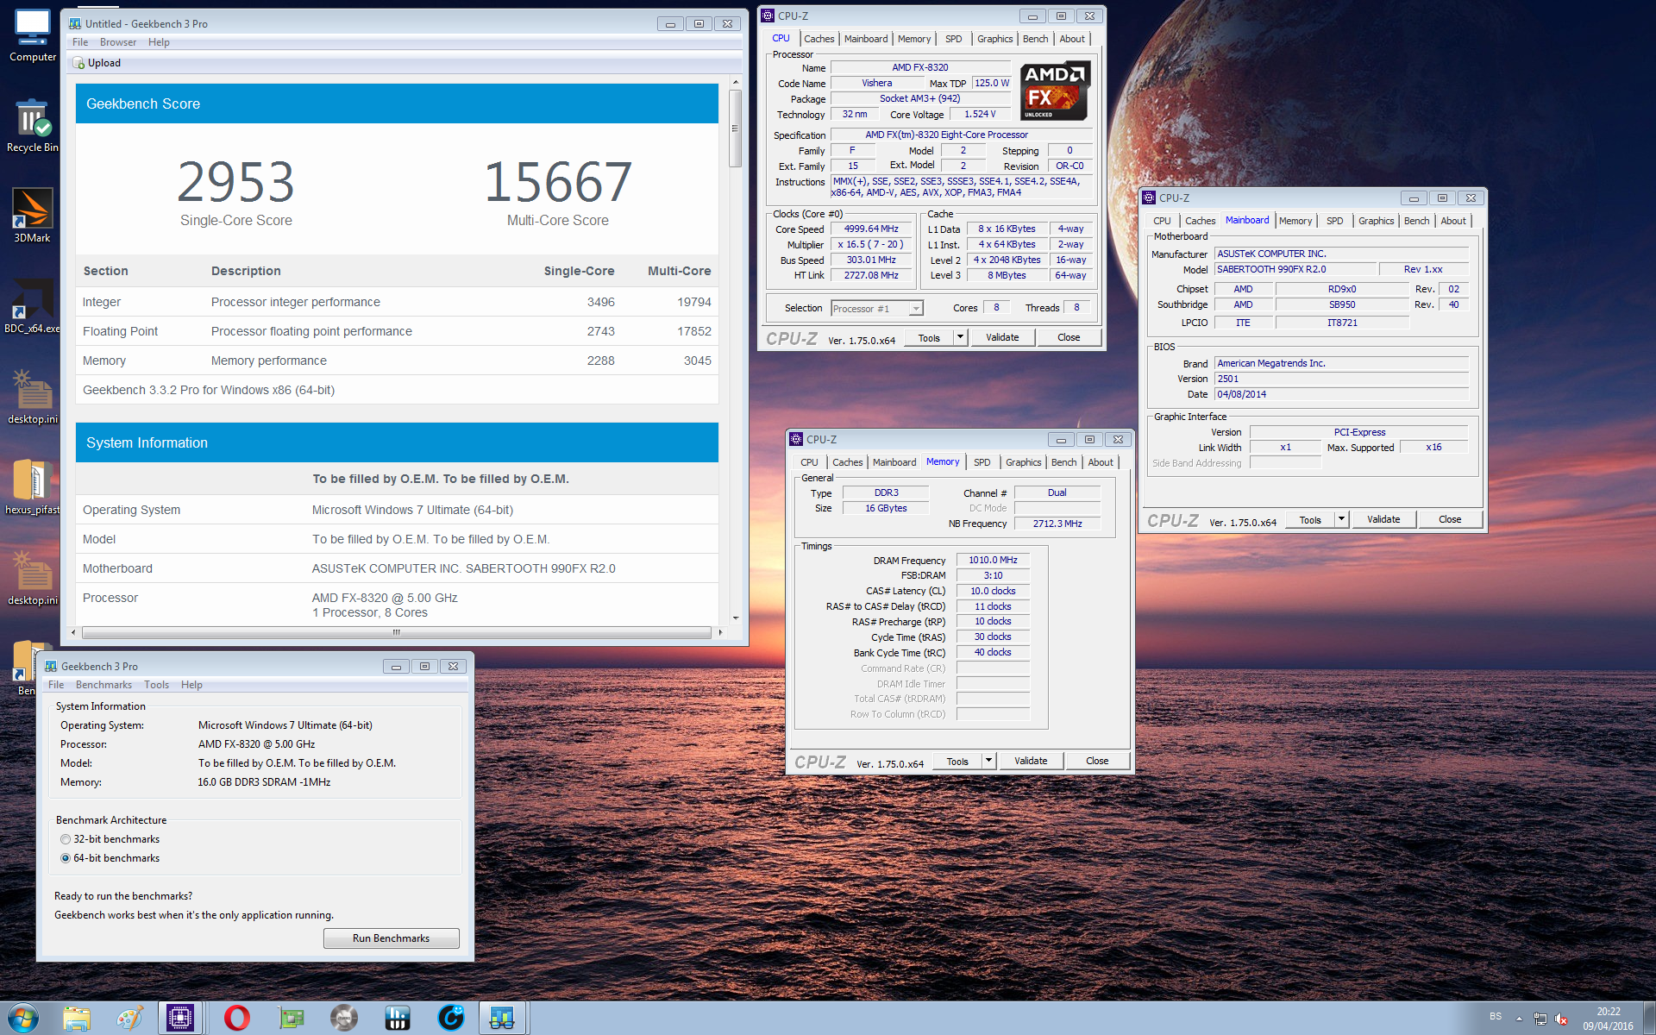The height and width of the screenshot is (1035, 1656).
Task: Open the green graphics card taskbar icon
Action: (291, 1019)
